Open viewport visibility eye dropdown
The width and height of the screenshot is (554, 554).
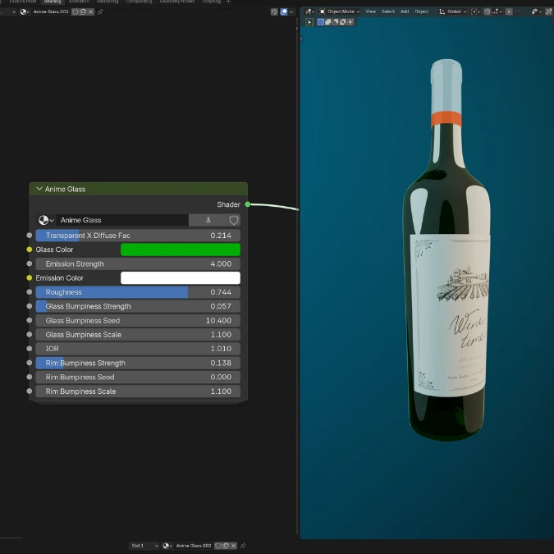537,11
